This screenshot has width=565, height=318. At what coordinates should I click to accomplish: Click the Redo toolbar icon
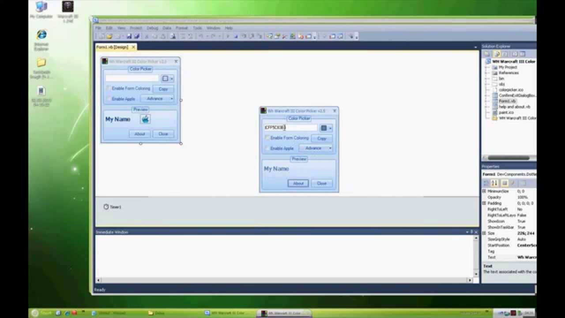click(x=212, y=36)
